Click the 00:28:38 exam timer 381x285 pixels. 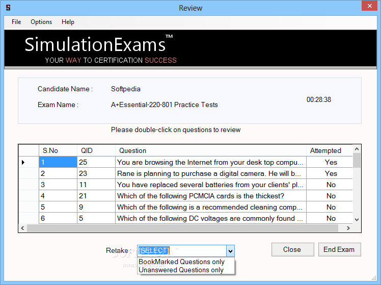318,100
